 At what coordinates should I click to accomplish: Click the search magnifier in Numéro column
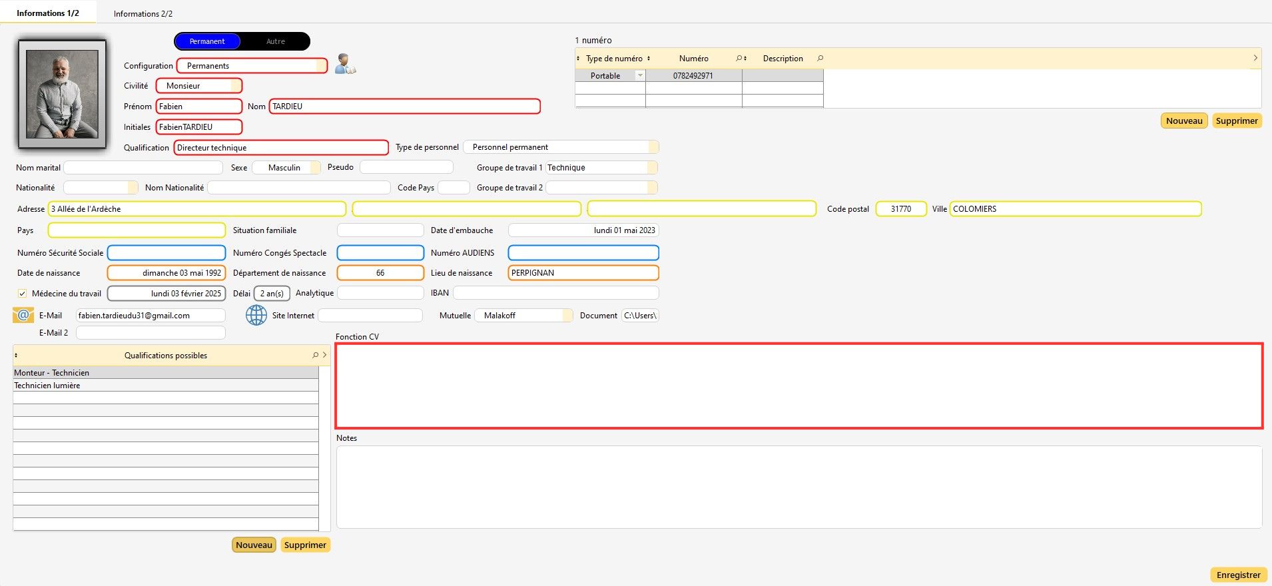(x=739, y=59)
